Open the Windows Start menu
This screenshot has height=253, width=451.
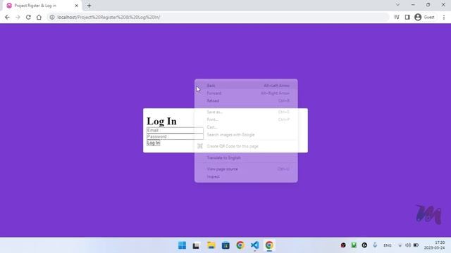click(182, 245)
